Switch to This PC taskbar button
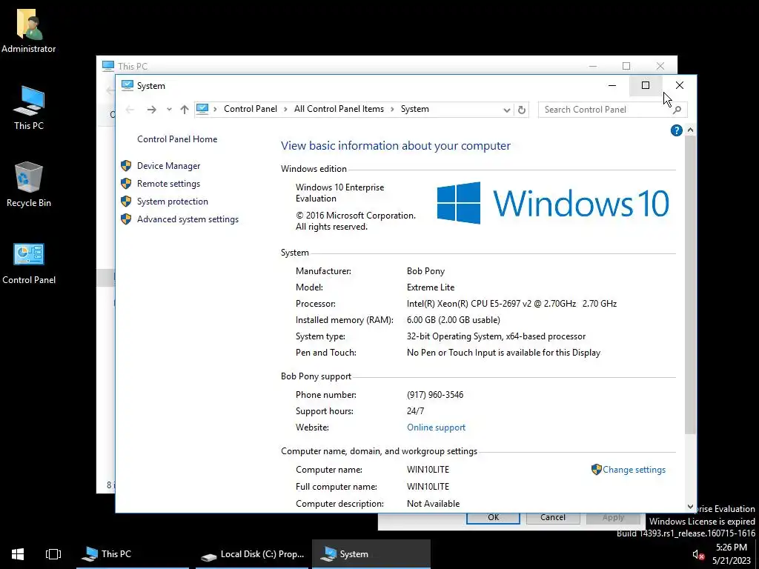 [132, 554]
